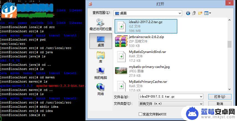
Task: Click the mybatis-primary-cache.jpg thumbnail
Action: (121, 71)
